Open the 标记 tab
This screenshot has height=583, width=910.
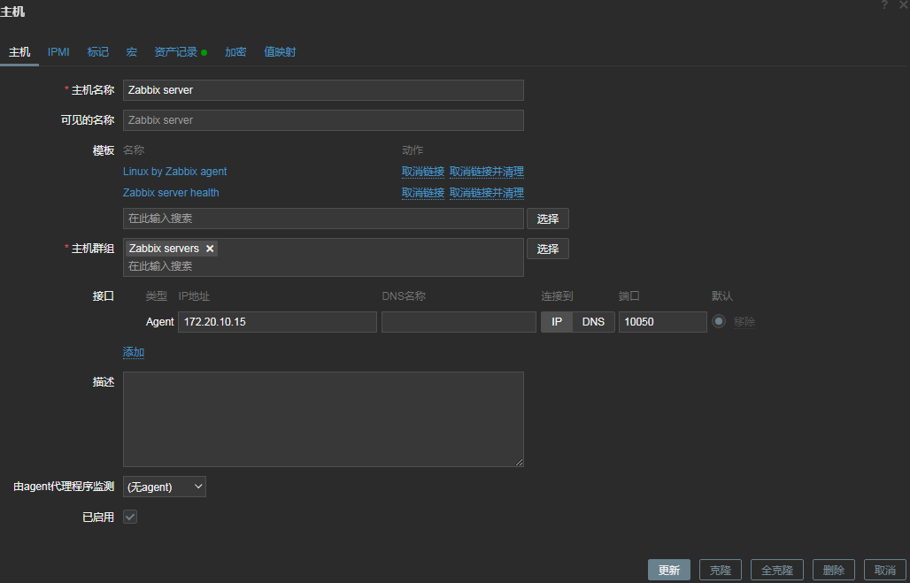pyautogui.click(x=97, y=51)
